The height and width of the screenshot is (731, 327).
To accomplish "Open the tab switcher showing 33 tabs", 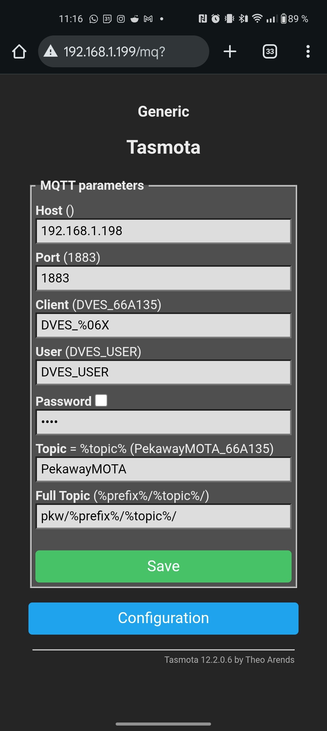I will coord(270,52).
